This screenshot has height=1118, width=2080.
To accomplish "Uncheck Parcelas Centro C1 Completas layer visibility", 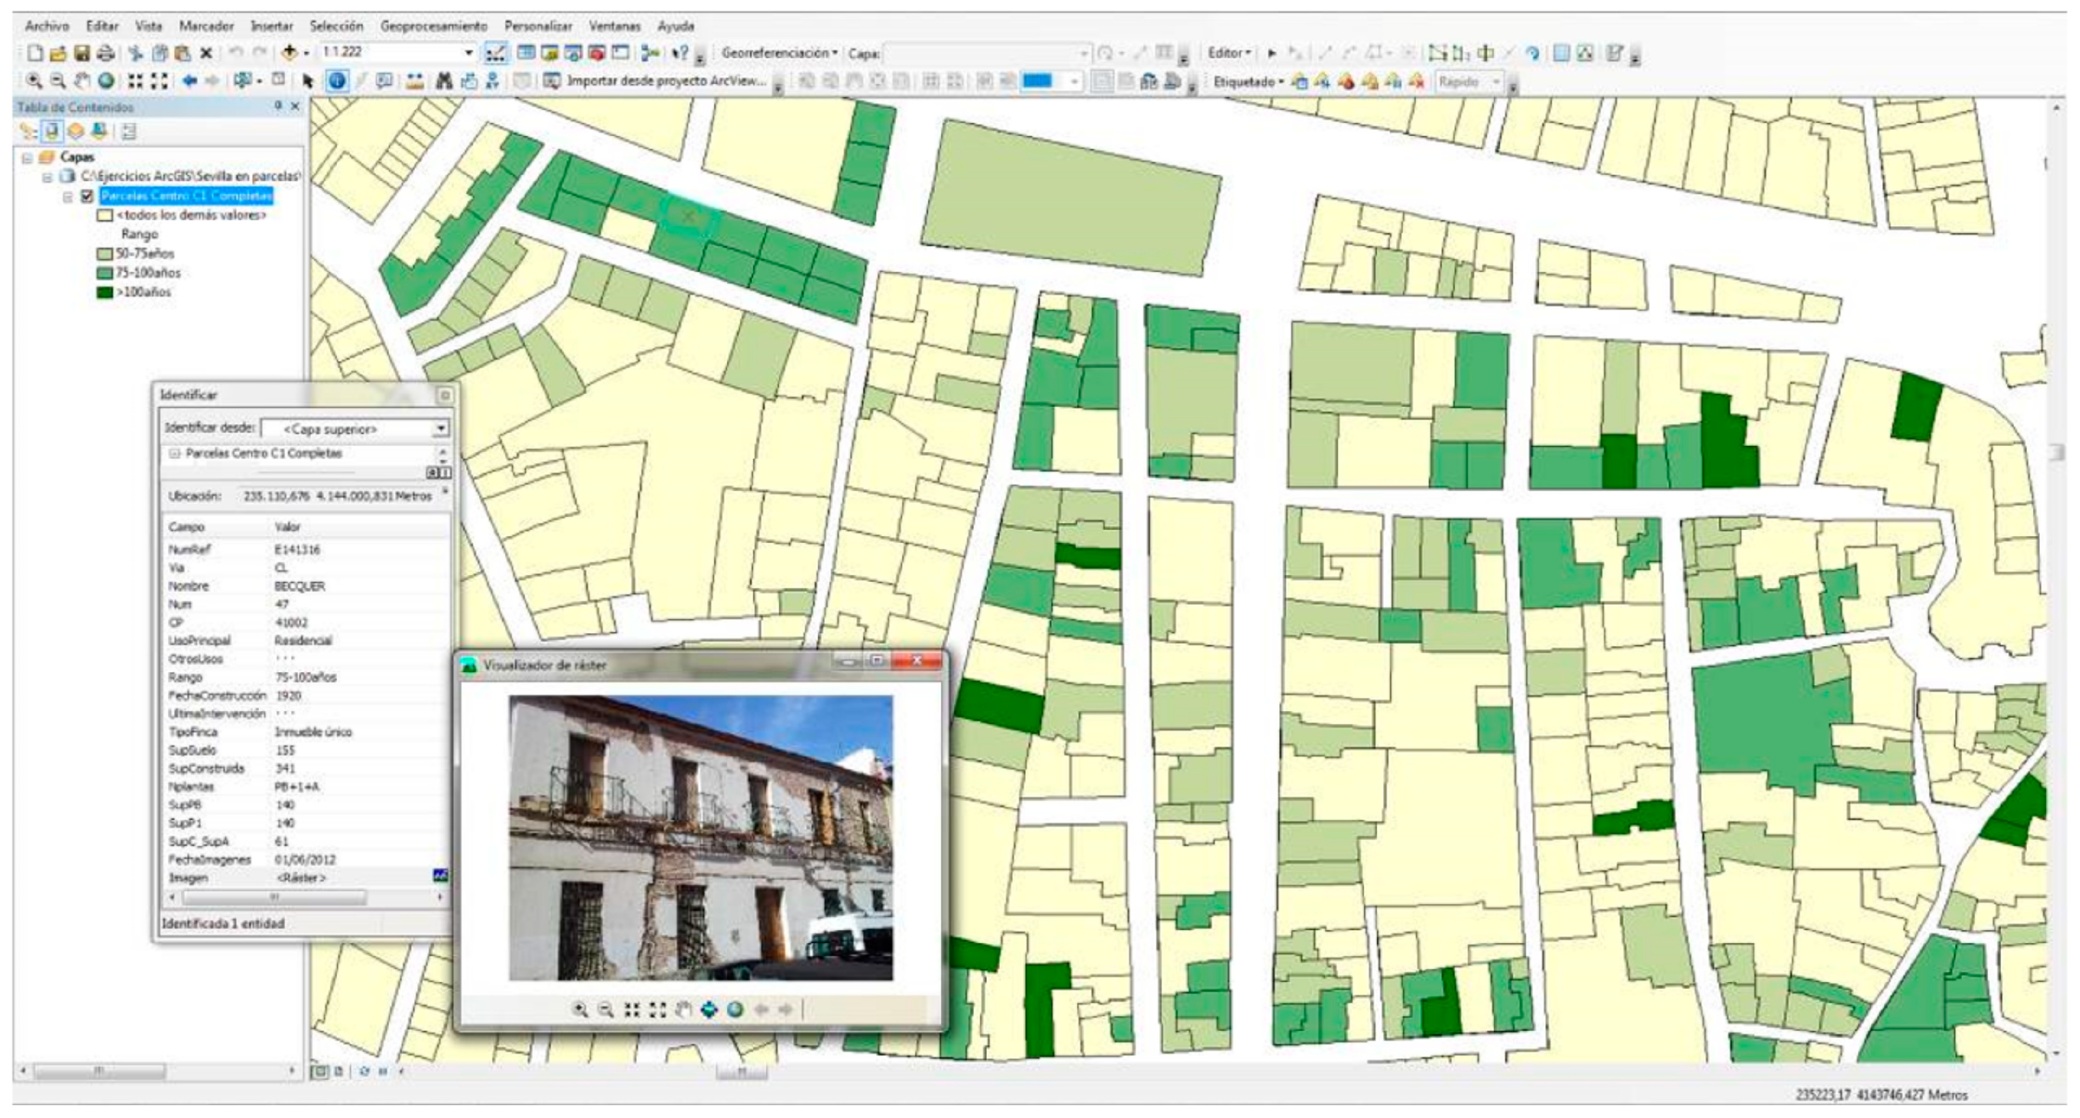I will (x=87, y=196).
